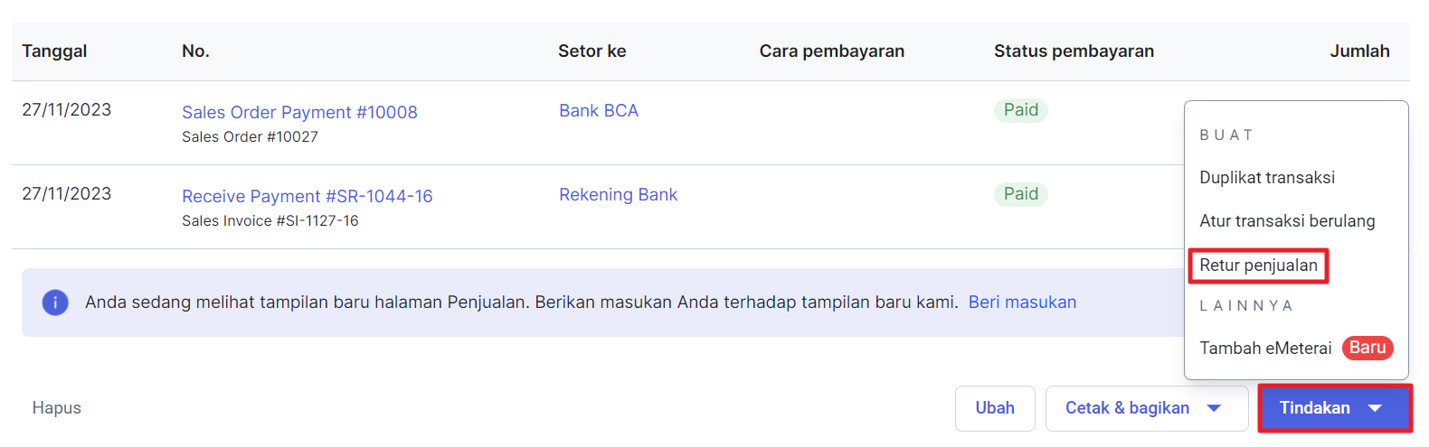
Task: Click the Hapus delete button
Action: coord(57,408)
